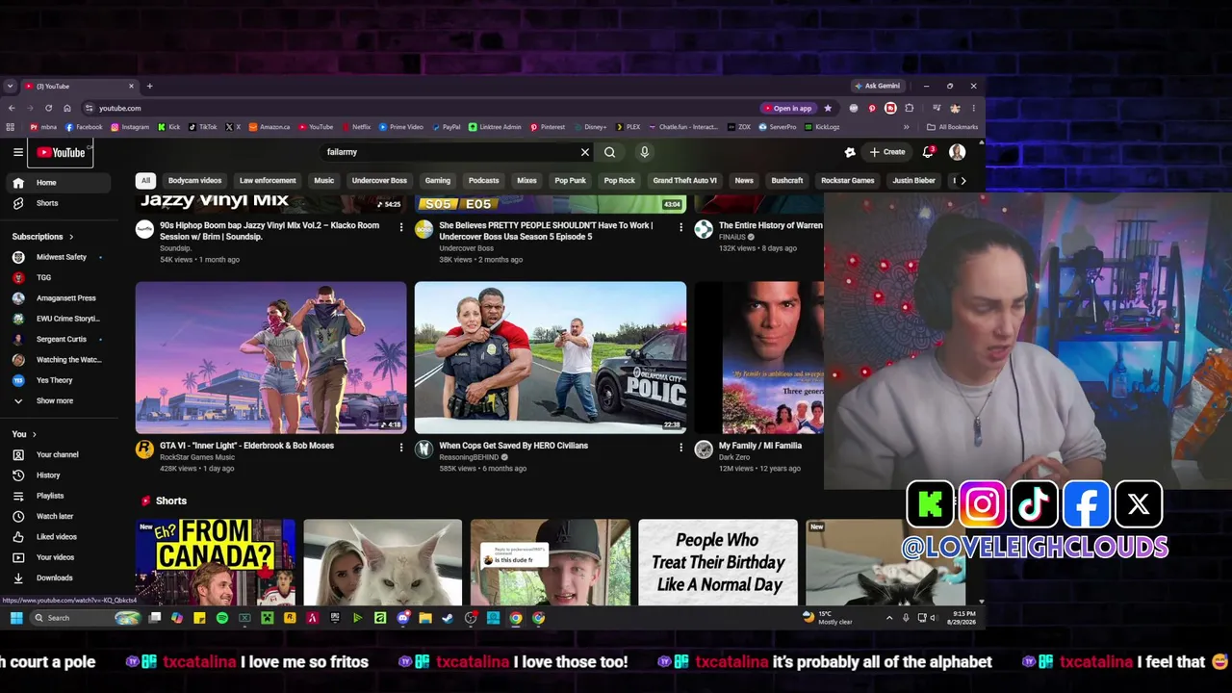
Task: Select the Undercover Boss chip
Action: click(379, 181)
